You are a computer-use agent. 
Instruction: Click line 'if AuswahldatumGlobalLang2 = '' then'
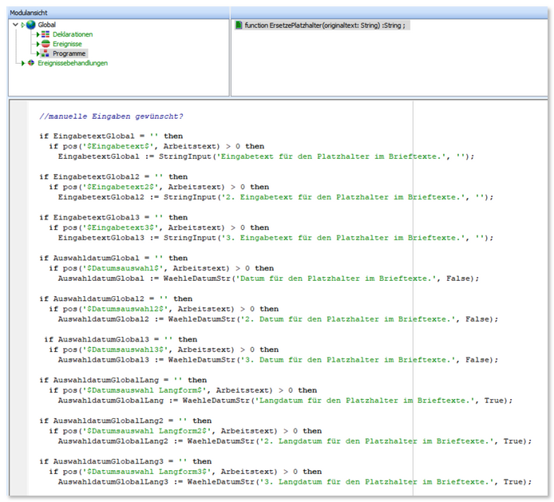tap(126, 421)
